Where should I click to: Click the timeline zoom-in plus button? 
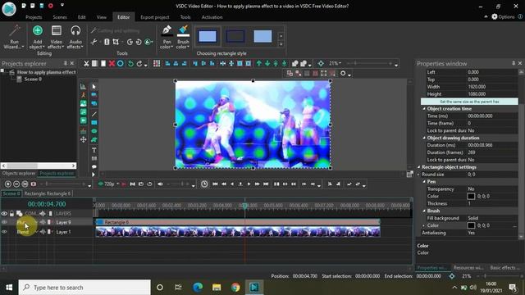click(x=7, y=184)
